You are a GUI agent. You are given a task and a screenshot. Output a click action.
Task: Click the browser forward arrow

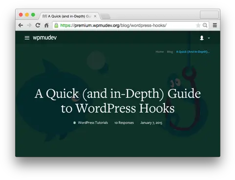(x=29, y=25)
